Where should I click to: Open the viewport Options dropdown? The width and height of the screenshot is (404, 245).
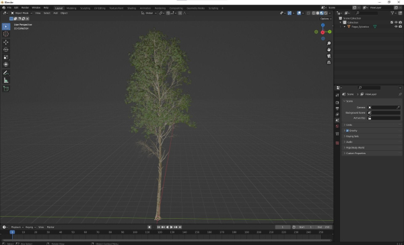(326, 19)
